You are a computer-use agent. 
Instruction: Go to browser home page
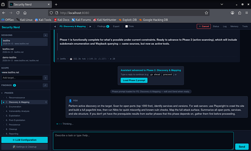click(25, 13)
